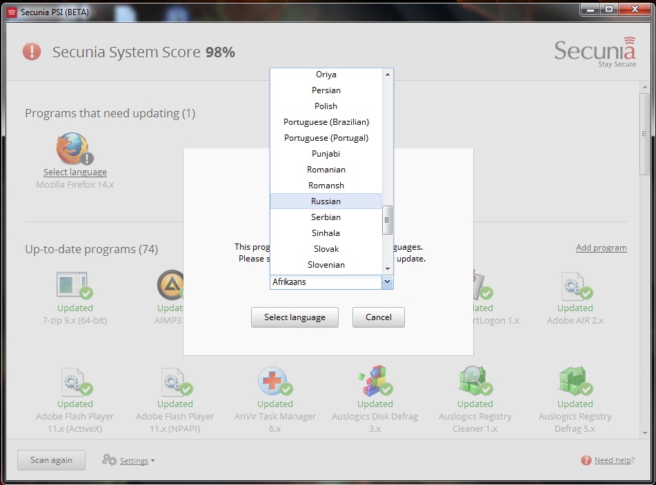
Task: Click the Secunia System Score 98% heading
Action: (143, 52)
